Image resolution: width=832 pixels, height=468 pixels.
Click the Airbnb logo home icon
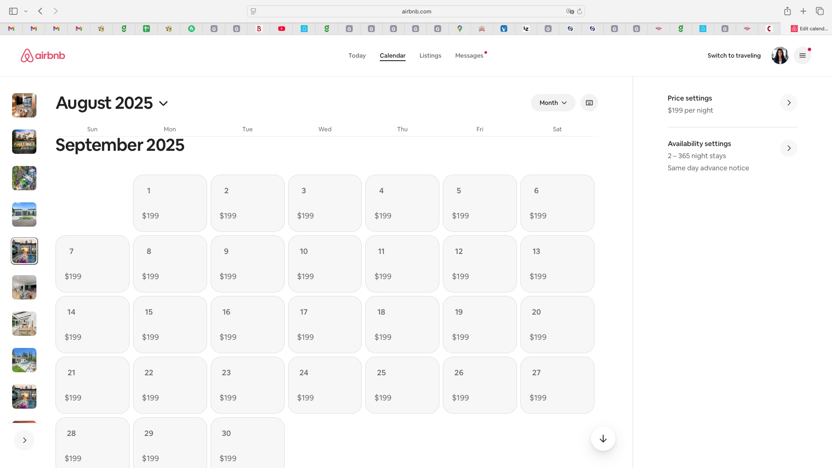click(x=42, y=55)
